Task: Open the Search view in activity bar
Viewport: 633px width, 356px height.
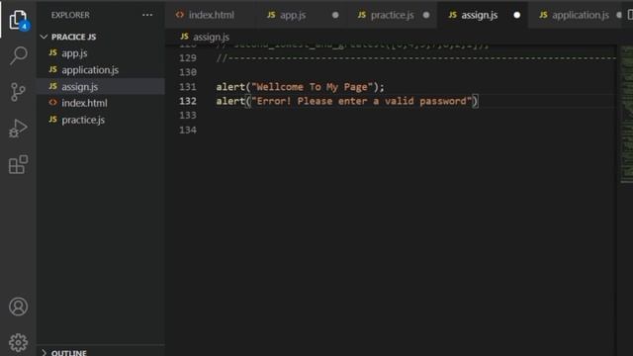Action: (18, 55)
